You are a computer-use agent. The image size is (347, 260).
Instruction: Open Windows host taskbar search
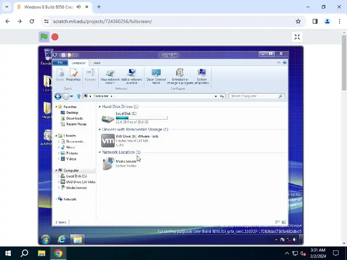[x=24, y=253]
